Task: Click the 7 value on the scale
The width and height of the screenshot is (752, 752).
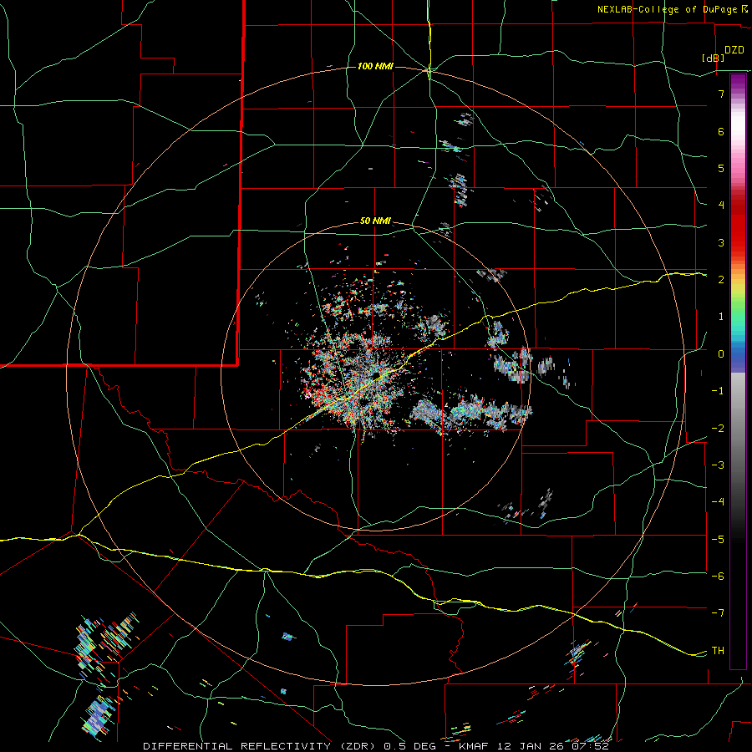Action: [721, 94]
